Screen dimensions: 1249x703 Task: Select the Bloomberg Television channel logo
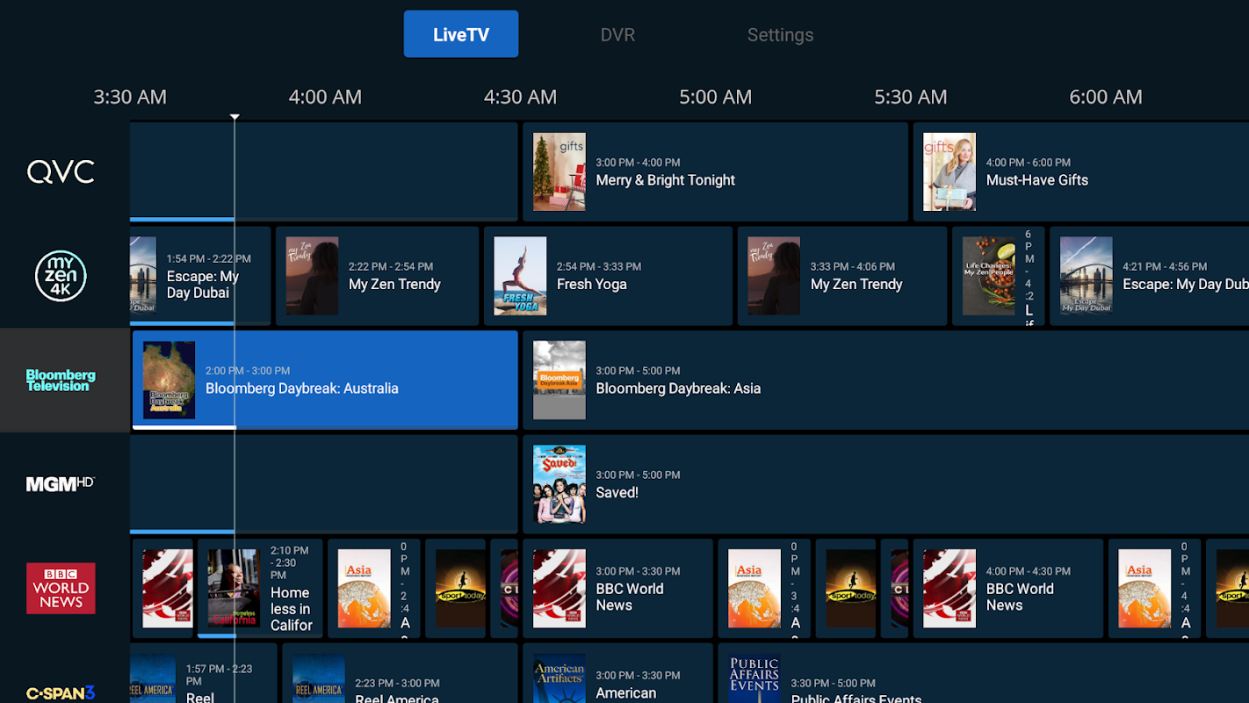click(61, 380)
